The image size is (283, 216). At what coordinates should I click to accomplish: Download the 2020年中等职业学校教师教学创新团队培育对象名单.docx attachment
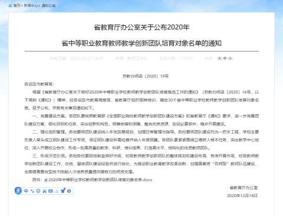(100, 180)
